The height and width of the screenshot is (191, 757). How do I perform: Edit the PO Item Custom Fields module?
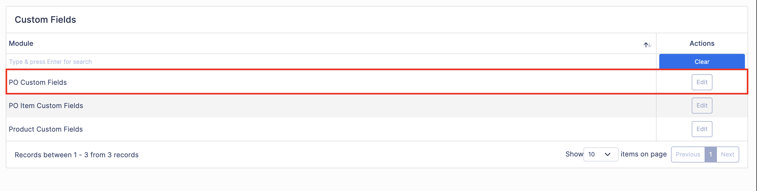pos(702,106)
